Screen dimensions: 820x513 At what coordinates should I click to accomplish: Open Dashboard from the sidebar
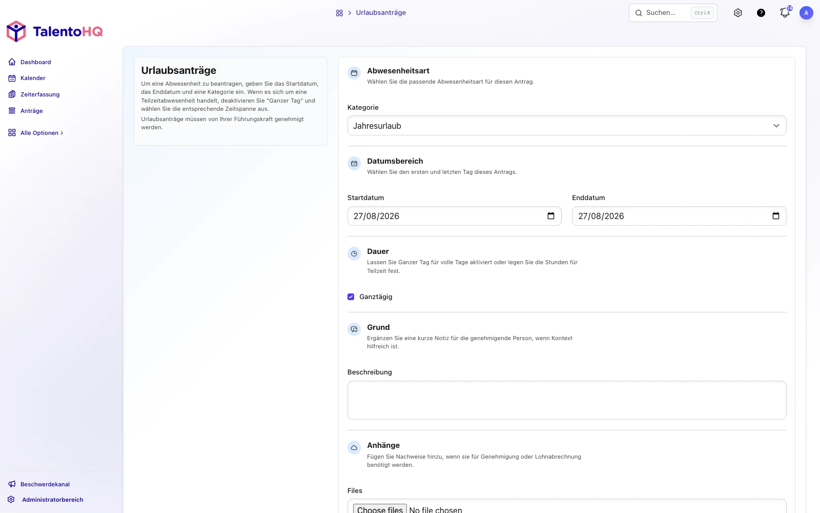pos(35,62)
